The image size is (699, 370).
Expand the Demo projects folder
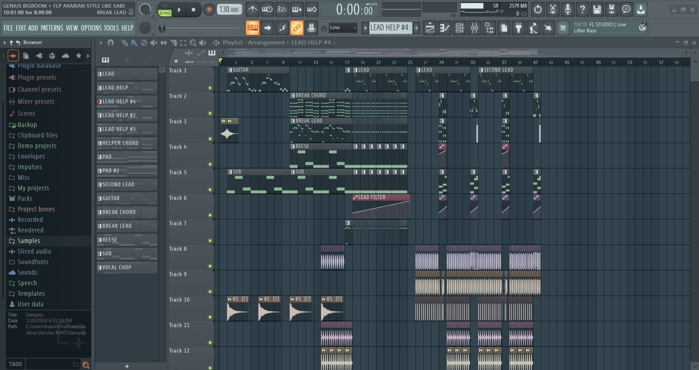point(37,146)
